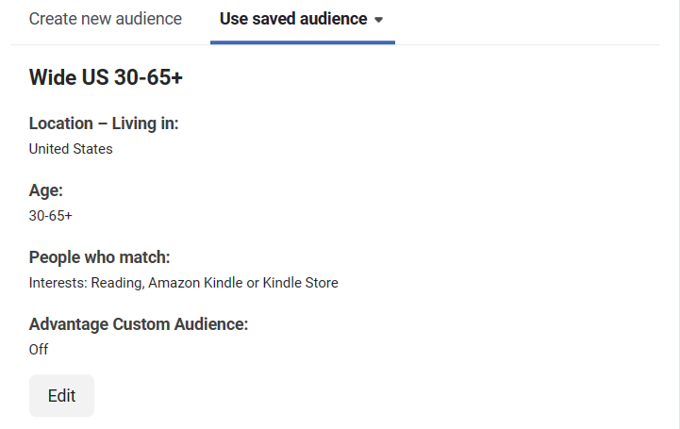Select the 30-65+ age range value
Image resolution: width=680 pixels, height=429 pixels.
[x=51, y=216]
